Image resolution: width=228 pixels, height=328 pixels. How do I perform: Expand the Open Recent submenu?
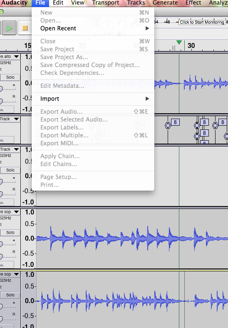(x=93, y=28)
